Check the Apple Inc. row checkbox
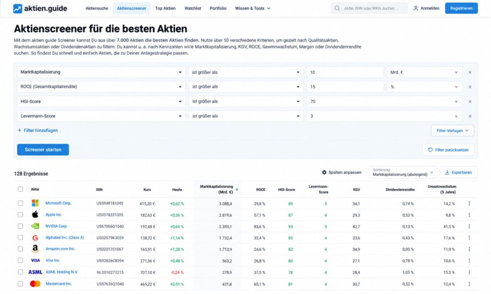491x294 pixels. coord(20,215)
